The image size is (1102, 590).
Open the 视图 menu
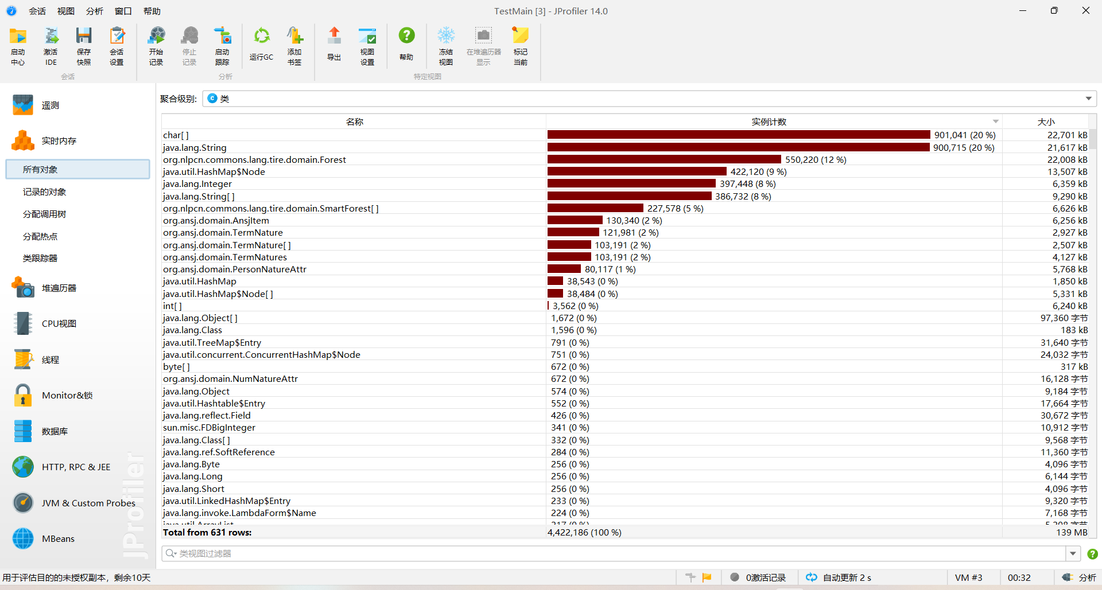click(66, 11)
